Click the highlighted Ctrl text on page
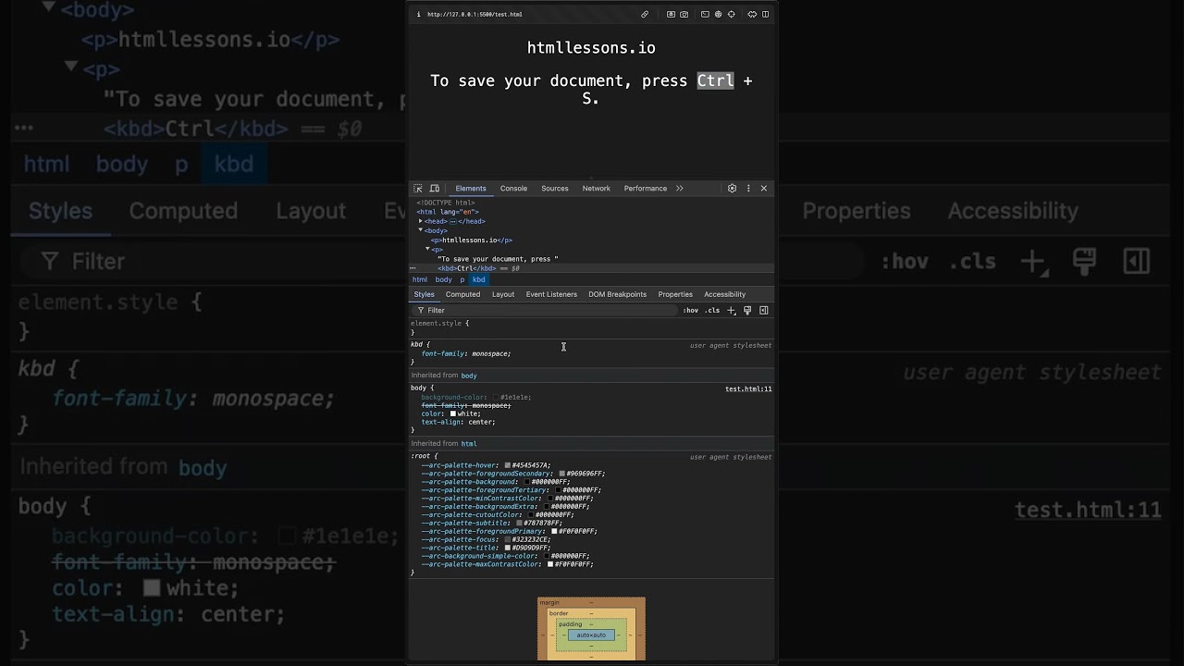 tap(715, 80)
